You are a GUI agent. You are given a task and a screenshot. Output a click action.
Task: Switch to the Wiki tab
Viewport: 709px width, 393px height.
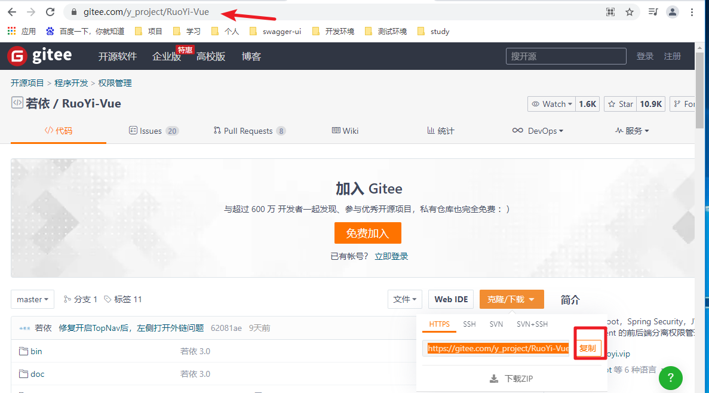345,131
